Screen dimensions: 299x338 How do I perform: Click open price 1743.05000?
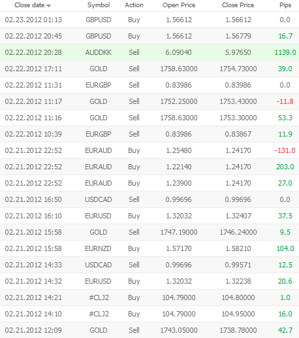[179, 330]
